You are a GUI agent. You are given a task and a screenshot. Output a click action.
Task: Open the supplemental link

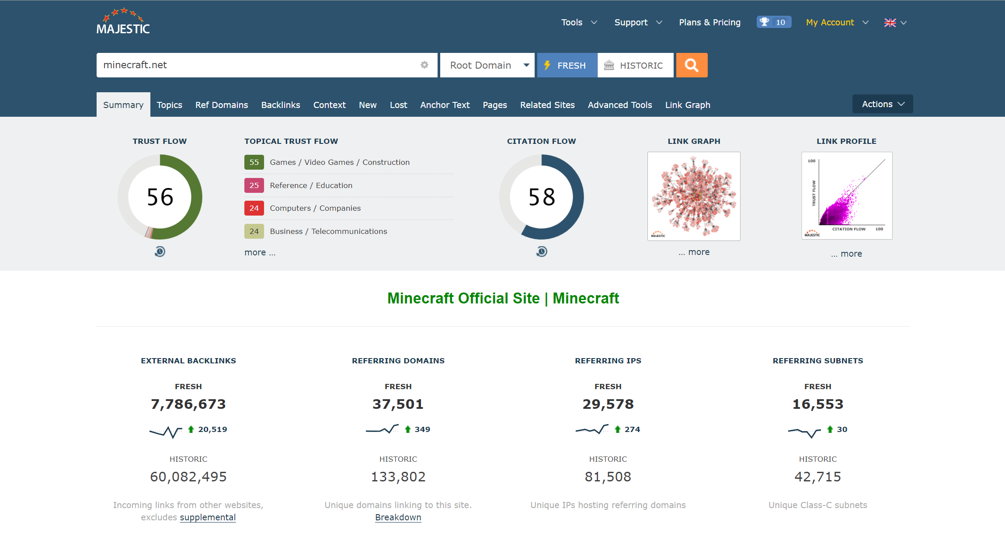pos(208,517)
